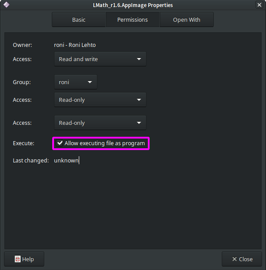Image resolution: width=266 pixels, height=270 pixels.
Task: Toggle the Allow executing file checkmark box
Action: click(x=60, y=143)
